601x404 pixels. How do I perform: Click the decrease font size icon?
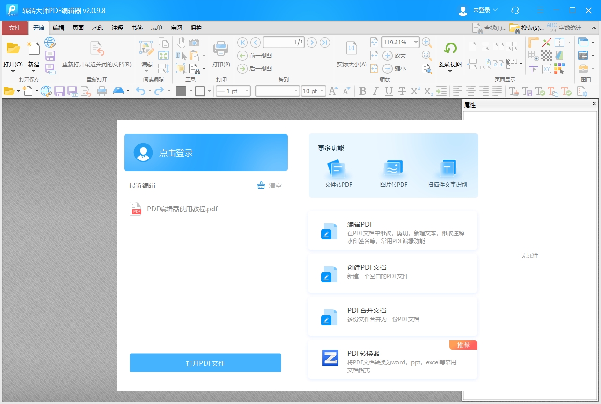346,91
